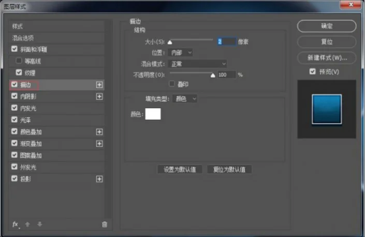The height and width of the screenshot is (237, 365).
Task: Open the fx add-effect menu icon
Action: click(x=16, y=225)
